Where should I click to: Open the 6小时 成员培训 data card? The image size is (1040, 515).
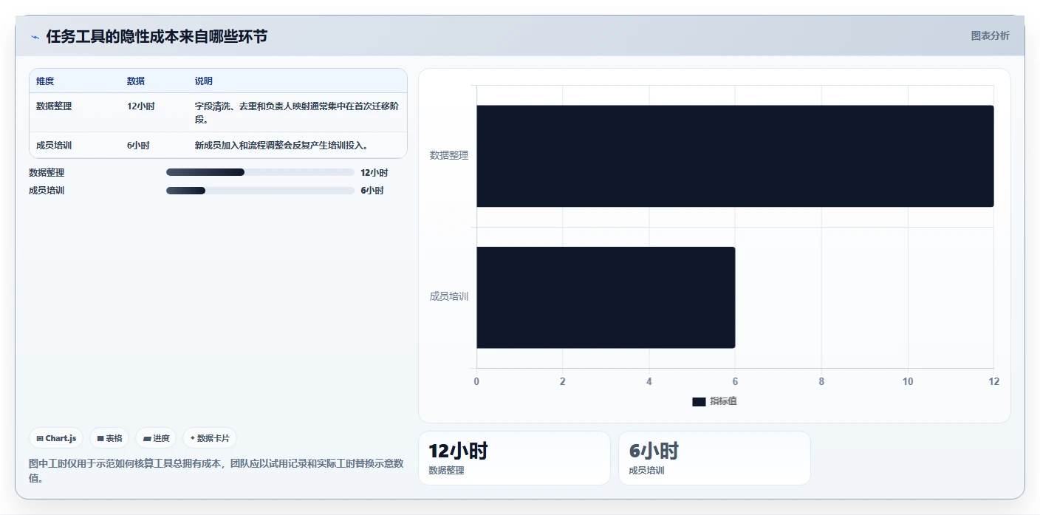click(x=714, y=458)
